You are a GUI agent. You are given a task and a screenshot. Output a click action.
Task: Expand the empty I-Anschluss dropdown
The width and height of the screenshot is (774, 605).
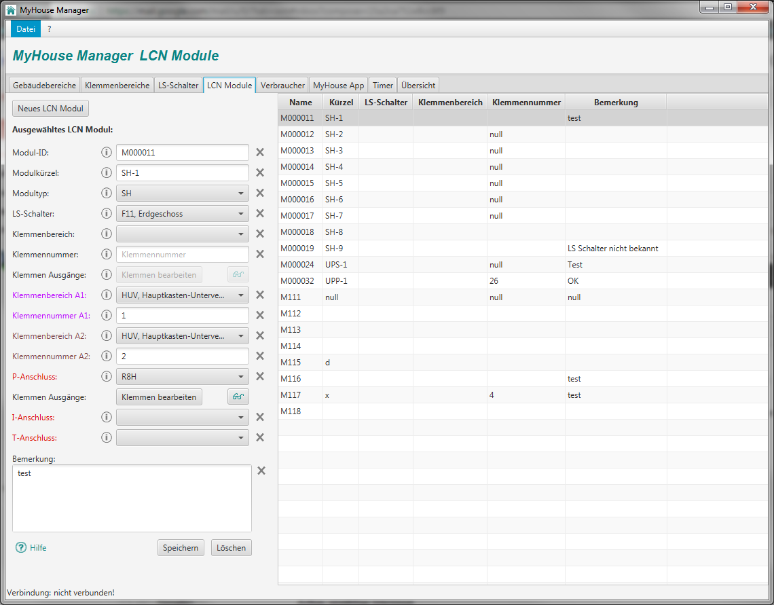182,418
